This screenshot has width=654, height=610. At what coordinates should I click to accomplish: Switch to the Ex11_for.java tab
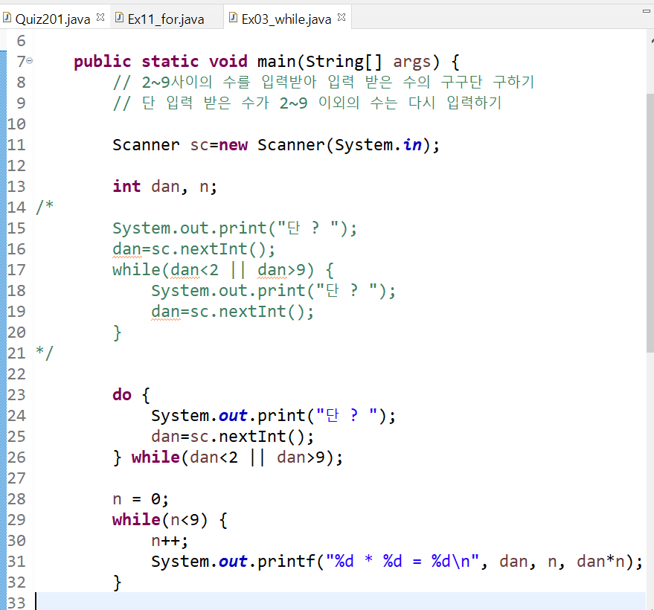[x=166, y=19]
